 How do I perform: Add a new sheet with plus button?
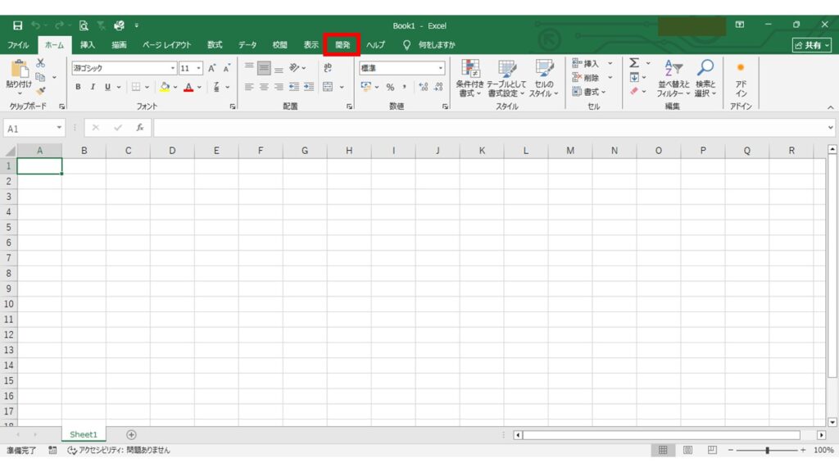pyautogui.click(x=131, y=434)
